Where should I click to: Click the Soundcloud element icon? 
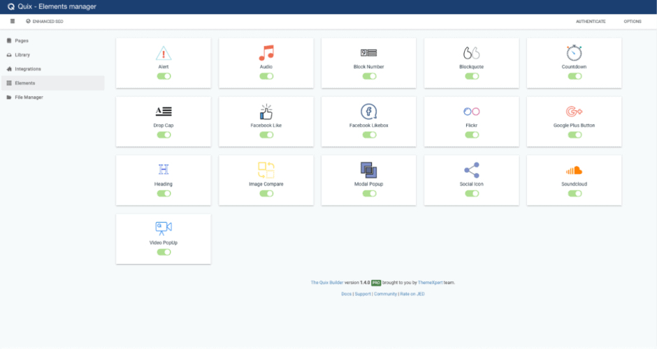tap(574, 170)
